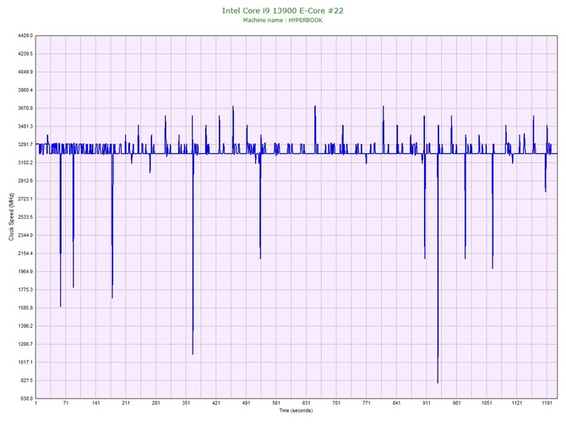
Task: Select the 4429.0 y-axis value
Action: click(x=25, y=35)
